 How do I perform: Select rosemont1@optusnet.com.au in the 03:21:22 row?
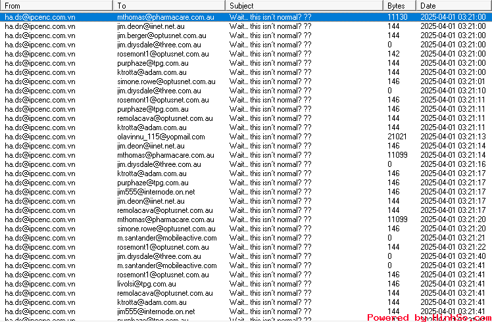coord(163,247)
